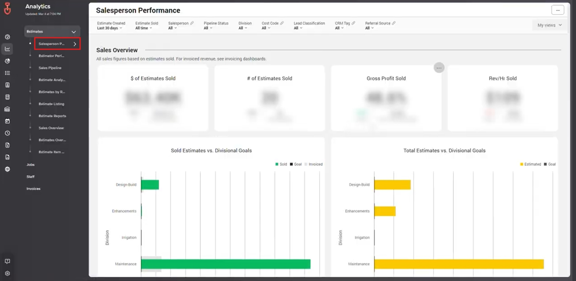Viewport: 576px width, 281px height.
Task: Open Salesperson Performance from the sidebar
Action: [53, 44]
